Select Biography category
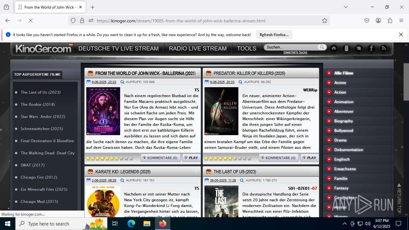The width and height of the screenshot is (409, 230). click(343, 121)
